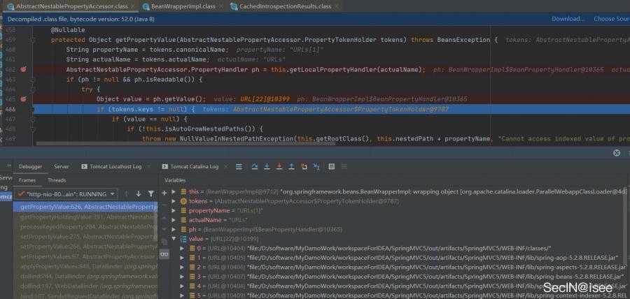Collapse the 'value' URL array node

click(174, 239)
